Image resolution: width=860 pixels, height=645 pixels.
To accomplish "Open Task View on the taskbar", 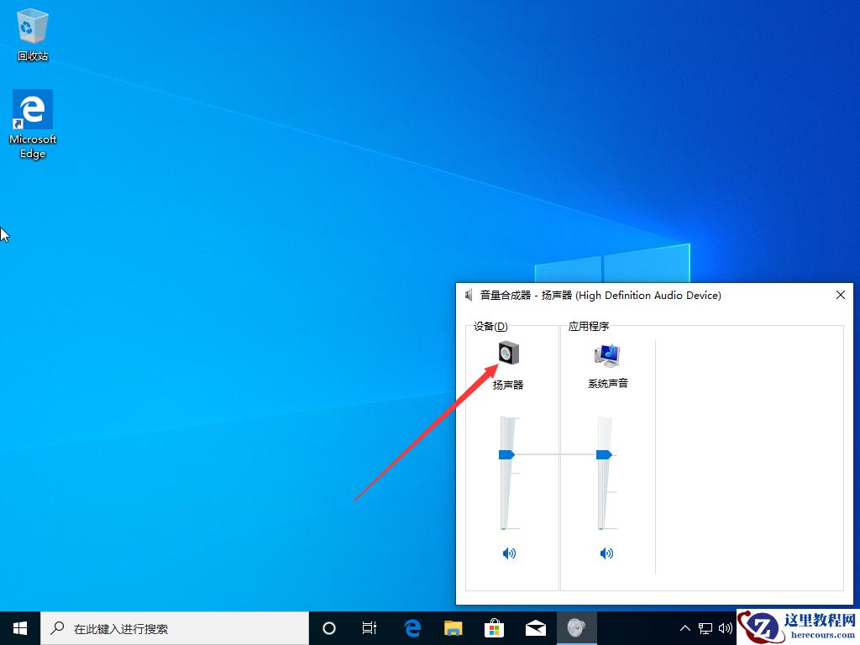I will pos(370,627).
